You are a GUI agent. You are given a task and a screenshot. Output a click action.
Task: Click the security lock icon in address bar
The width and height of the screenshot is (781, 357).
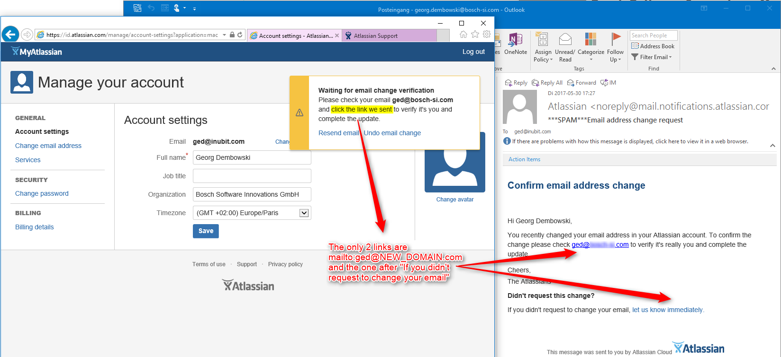coord(232,35)
